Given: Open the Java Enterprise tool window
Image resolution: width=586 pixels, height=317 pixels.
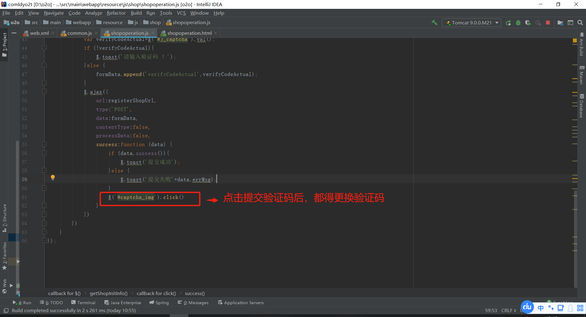Looking at the screenshot, I should [123, 303].
